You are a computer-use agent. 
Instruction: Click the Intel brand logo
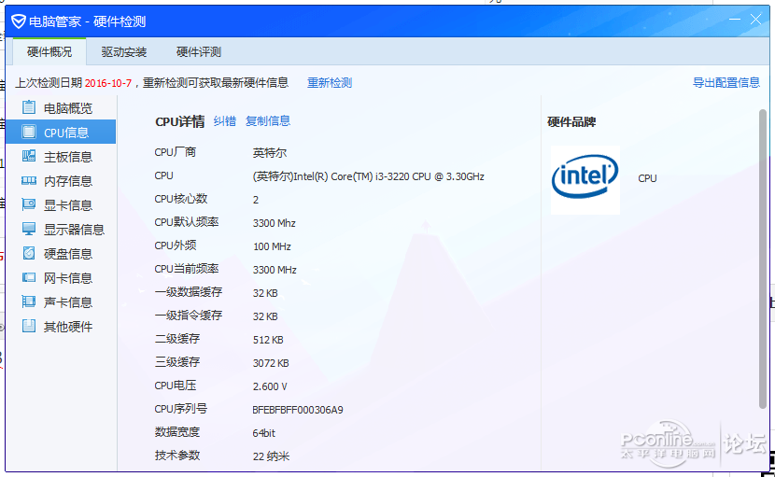click(585, 180)
